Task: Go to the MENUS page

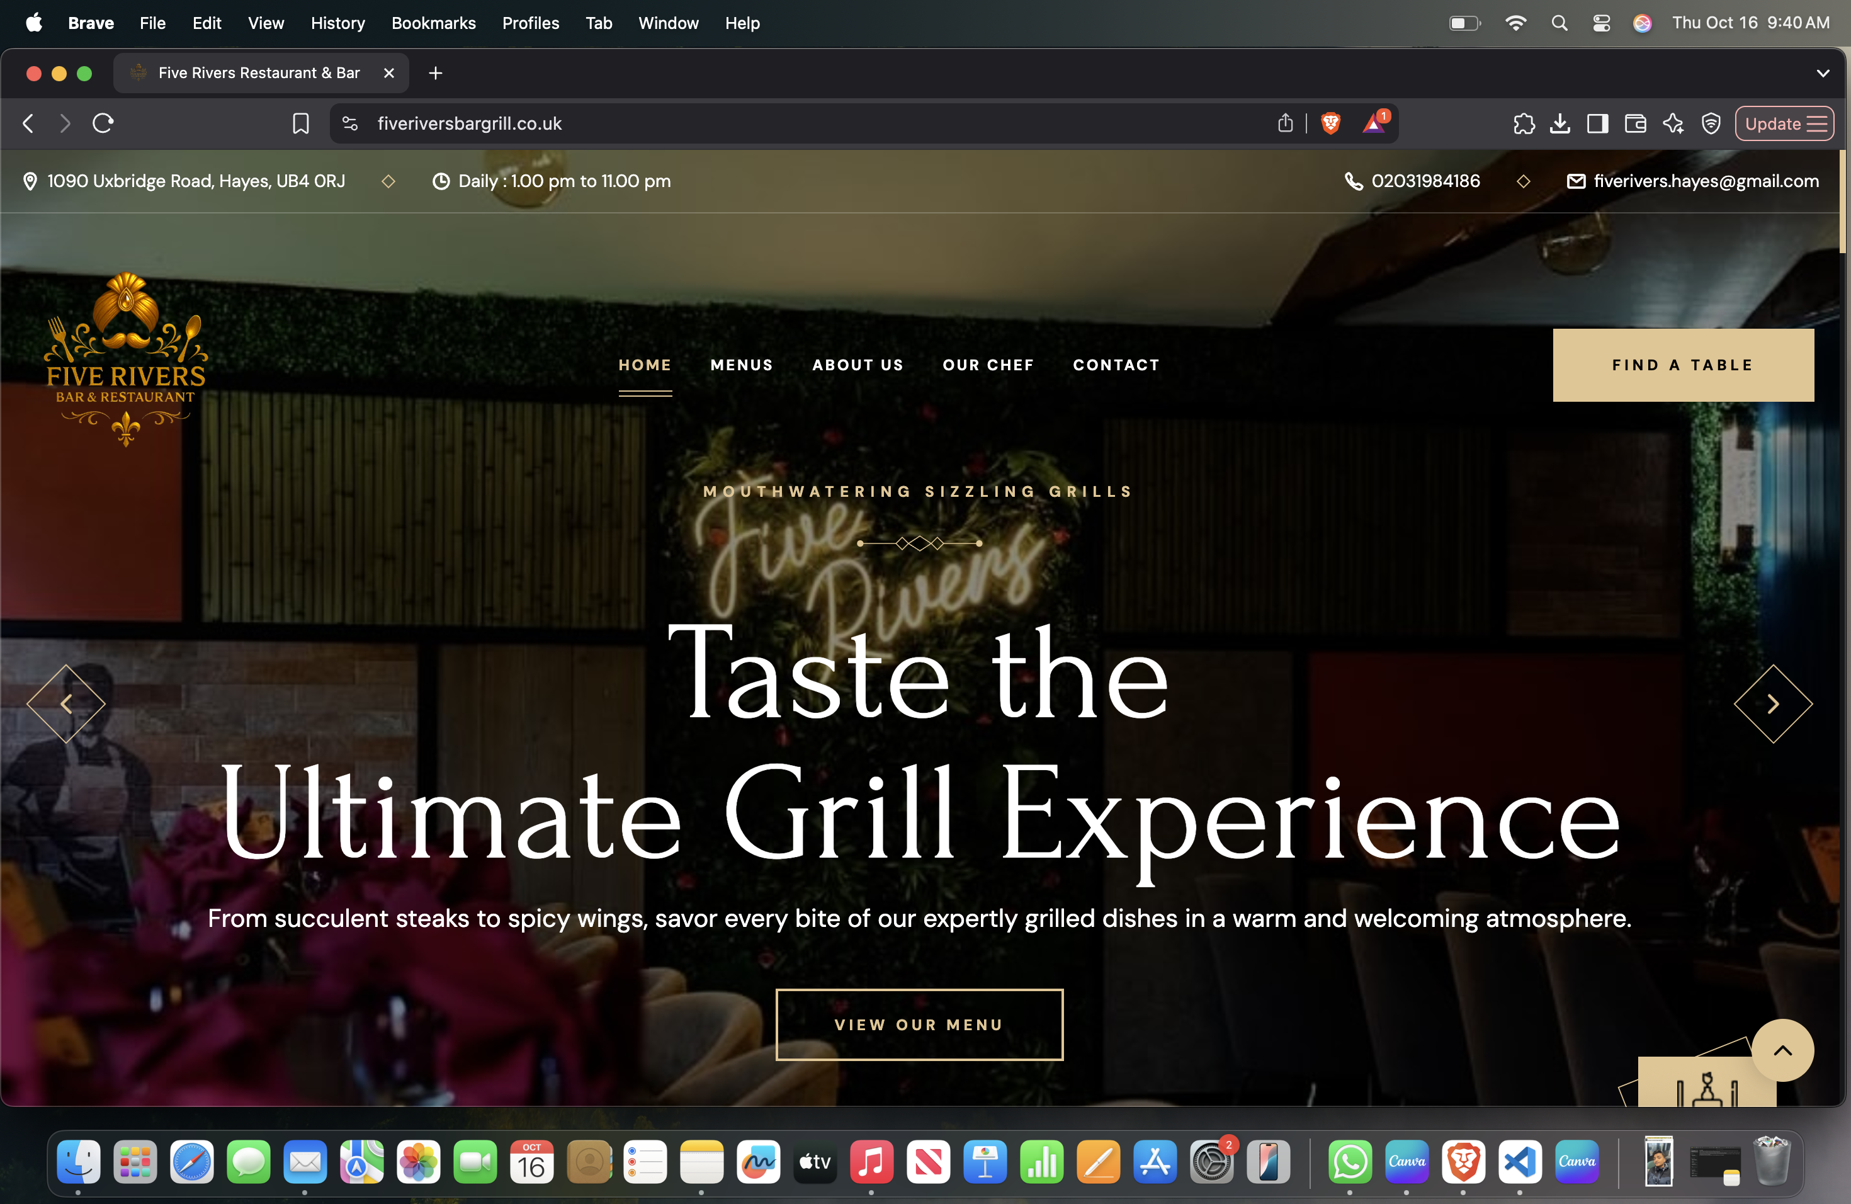Action: pos(741,365)
